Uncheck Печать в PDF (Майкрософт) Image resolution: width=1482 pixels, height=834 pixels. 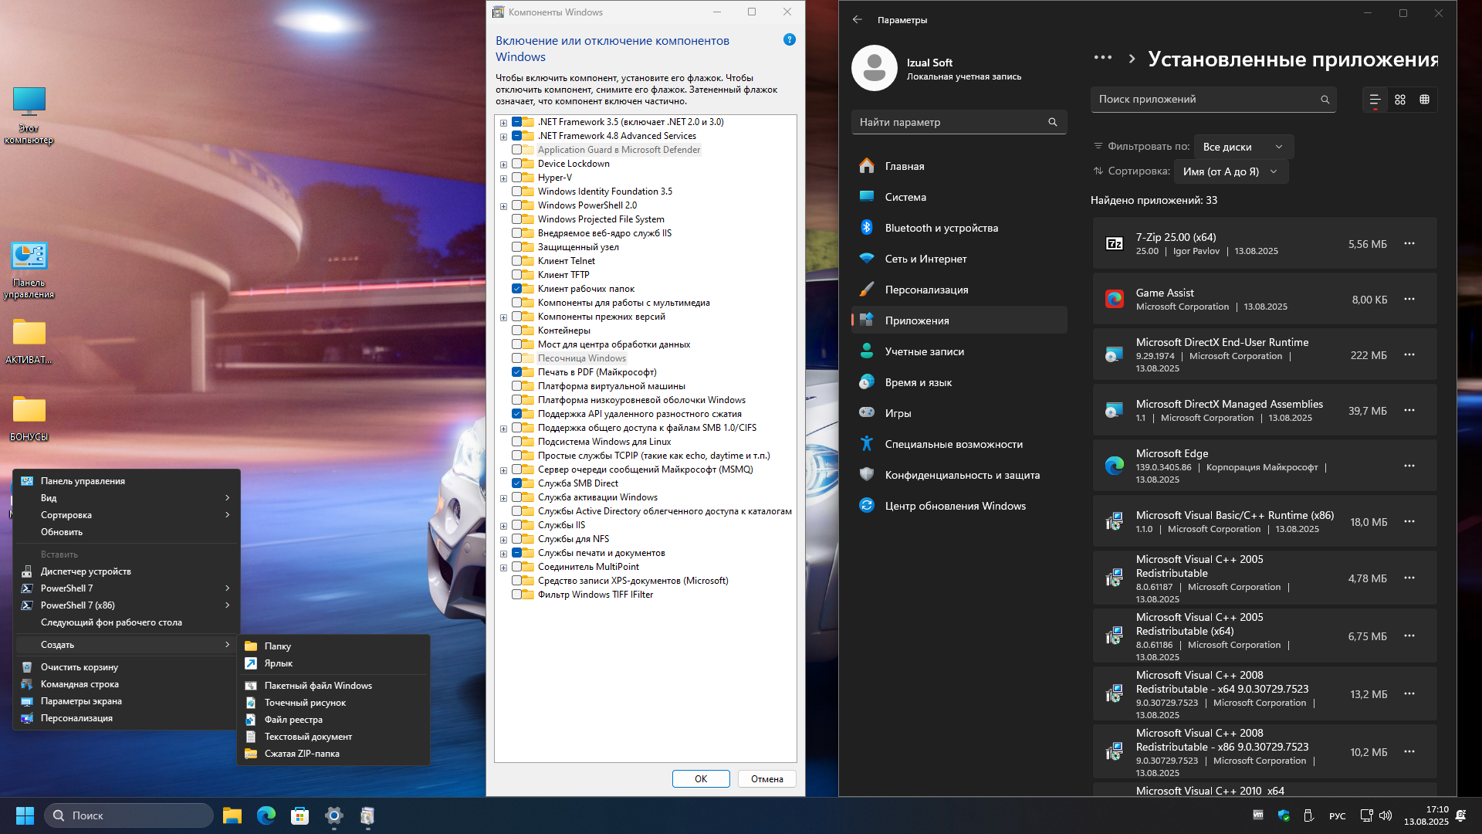[516, 372]
